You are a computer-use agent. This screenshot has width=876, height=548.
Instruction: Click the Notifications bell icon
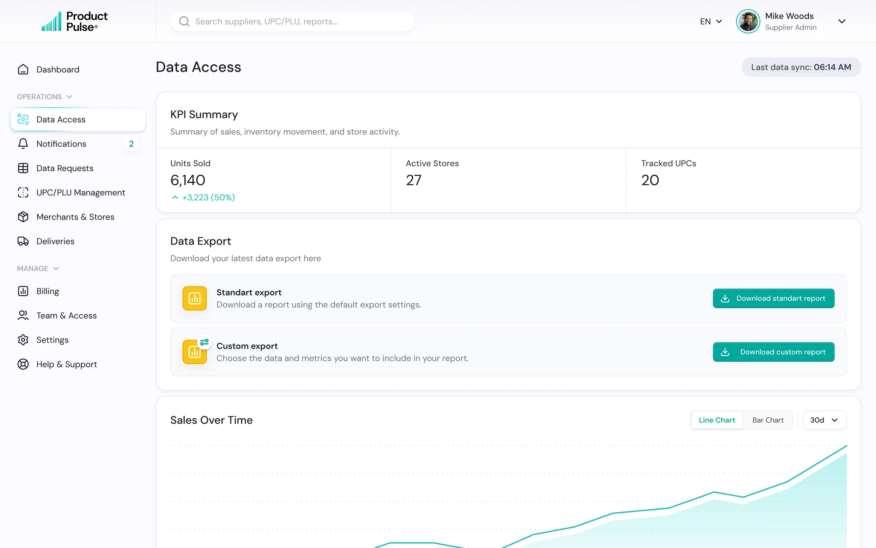23,144
